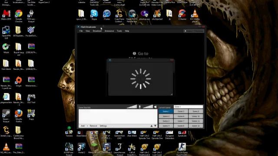Click inside the empty scene sources list

(118, 117)
